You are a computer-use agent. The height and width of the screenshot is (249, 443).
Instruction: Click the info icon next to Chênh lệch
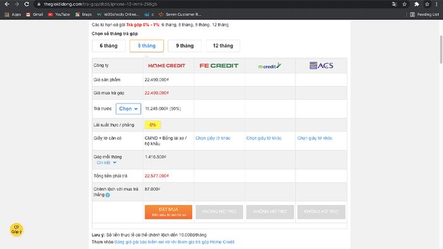coord(108,195)
